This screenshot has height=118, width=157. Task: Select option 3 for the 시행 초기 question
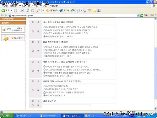(x=44, y=73)
